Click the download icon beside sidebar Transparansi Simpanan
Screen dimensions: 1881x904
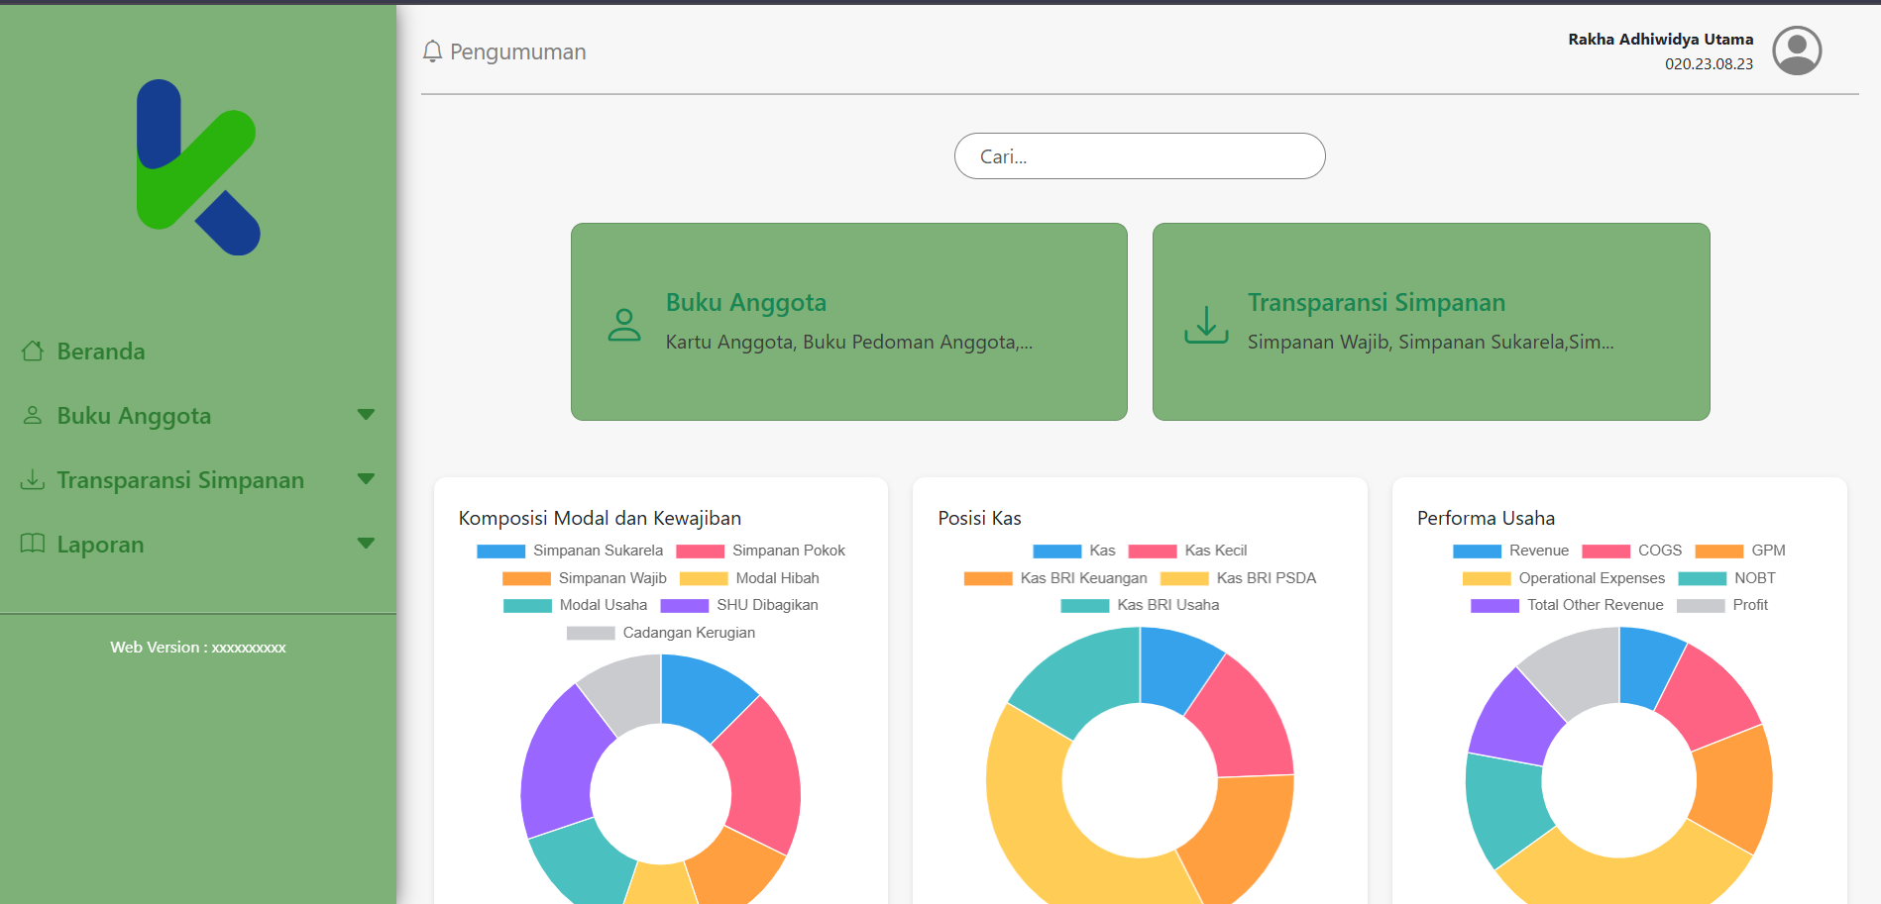click(33, 480)
